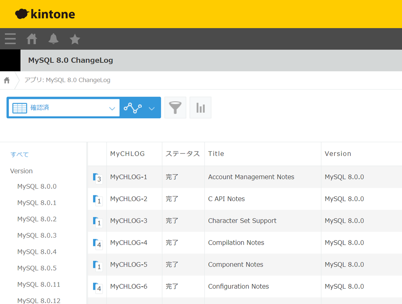Open record detail icon for MyCHLOG-6

[x=97, y=288]
